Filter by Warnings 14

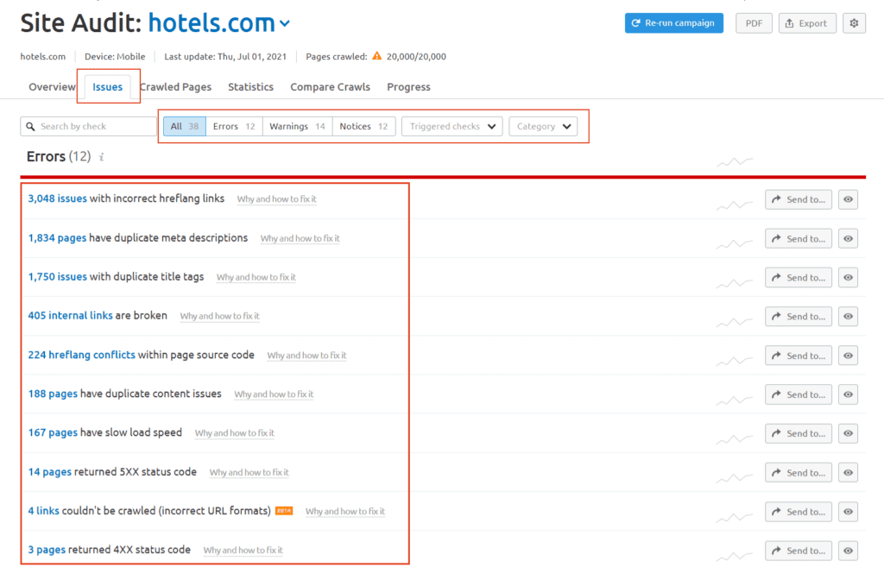click(297, 126)
